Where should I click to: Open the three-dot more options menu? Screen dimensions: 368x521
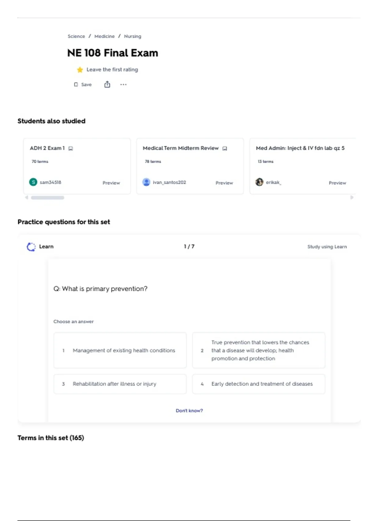tap(123, 85)
